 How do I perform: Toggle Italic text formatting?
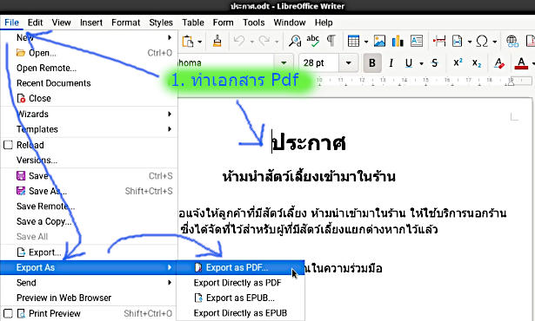[x=391, y=62]
